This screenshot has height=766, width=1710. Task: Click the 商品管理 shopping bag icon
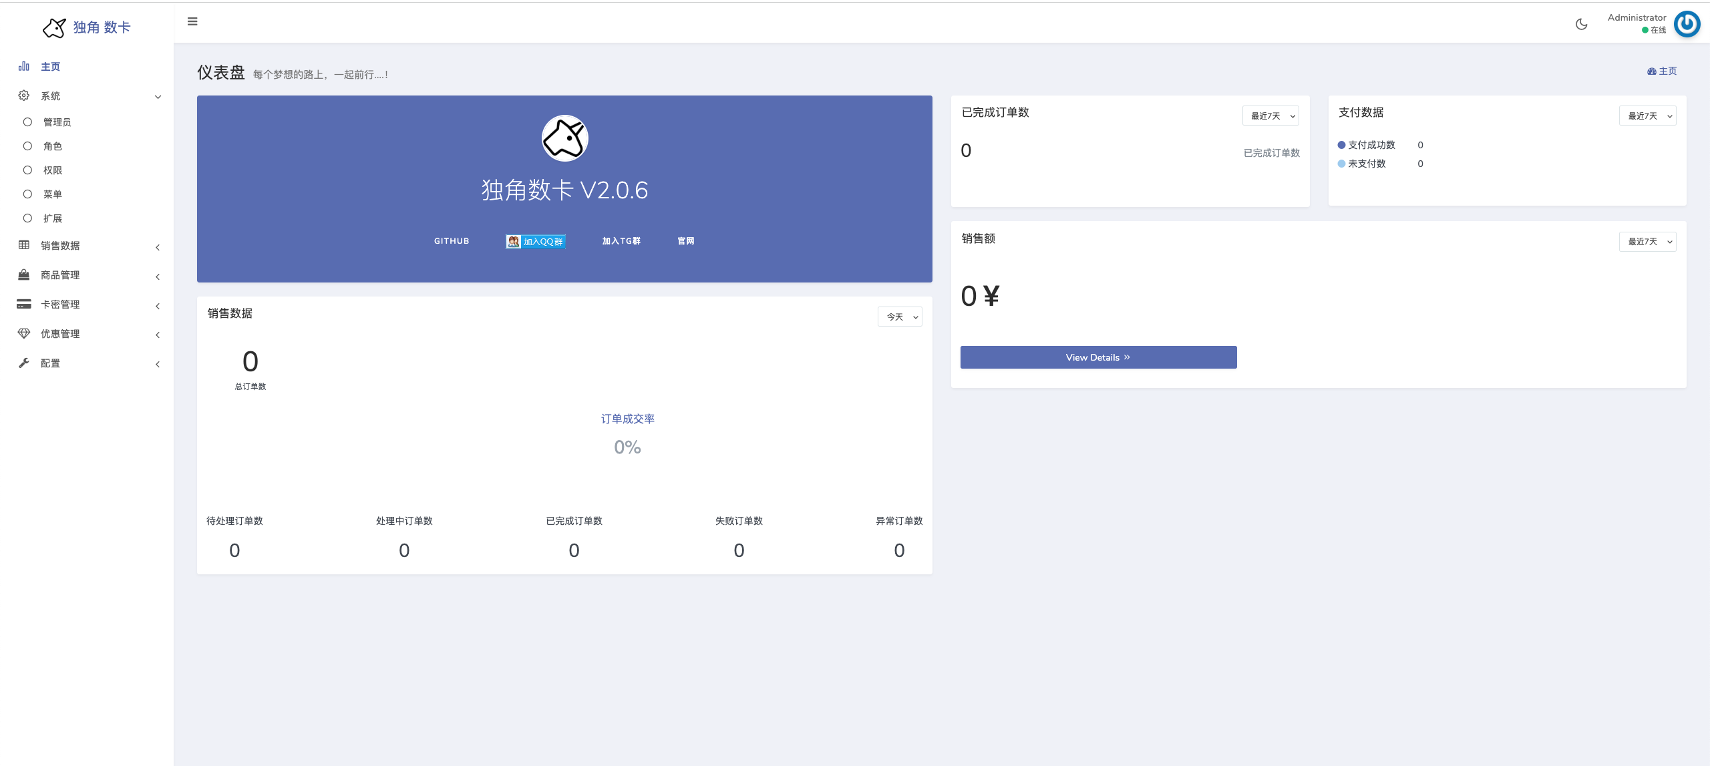pos(24,274)
